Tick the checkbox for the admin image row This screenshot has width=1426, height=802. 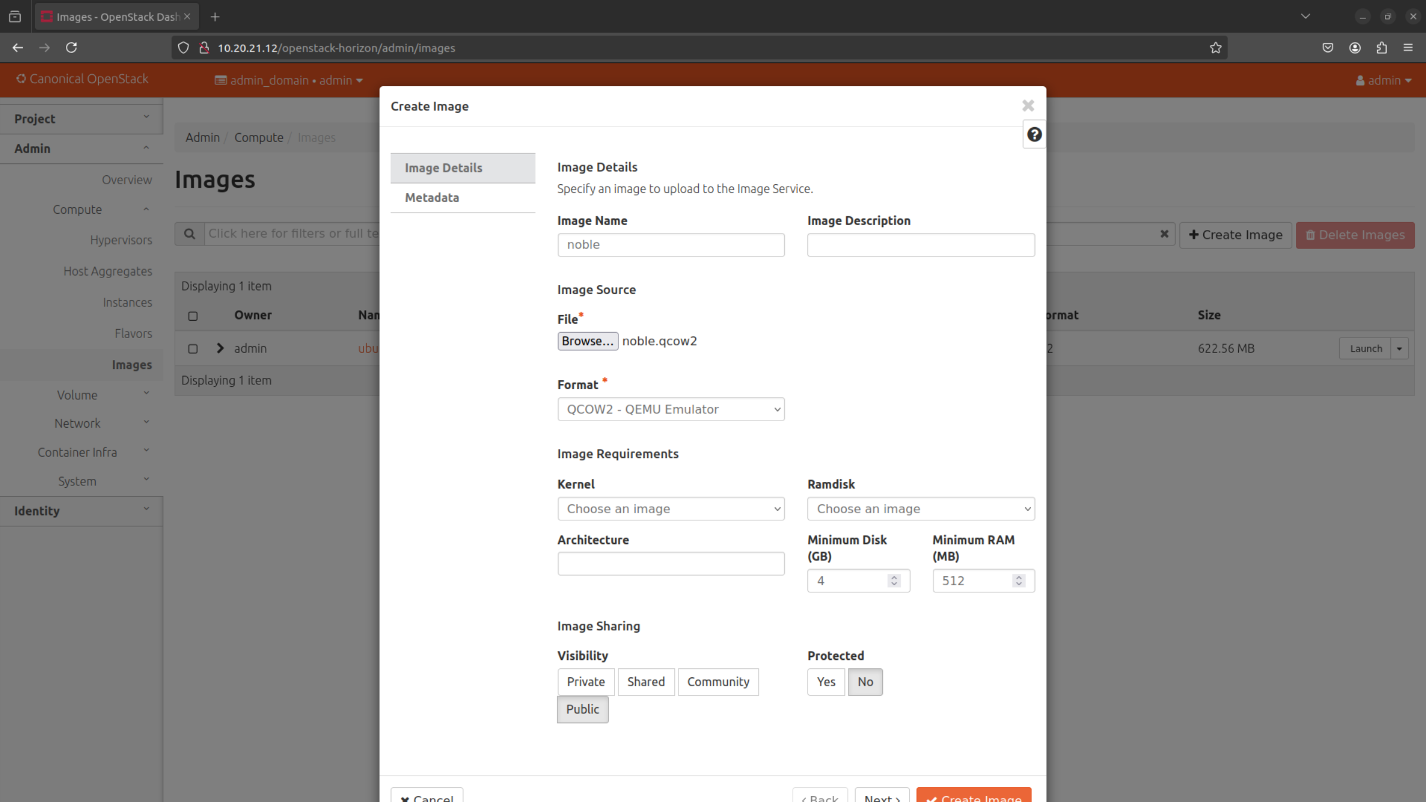pos(193,349)
